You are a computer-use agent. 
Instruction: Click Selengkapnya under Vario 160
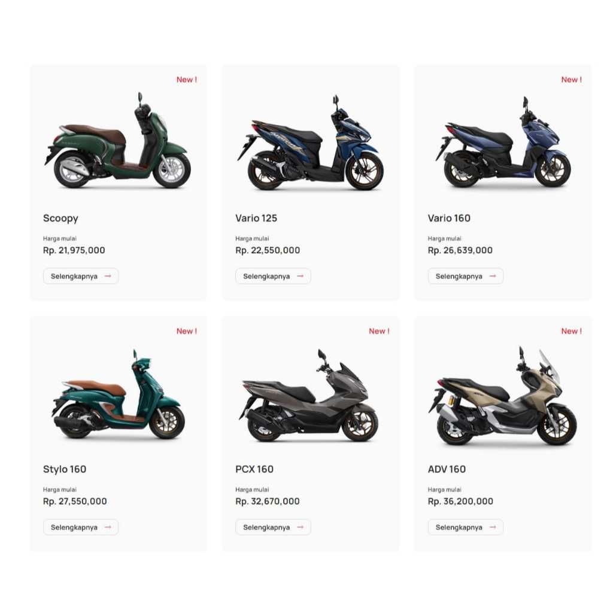click(465, 276)
